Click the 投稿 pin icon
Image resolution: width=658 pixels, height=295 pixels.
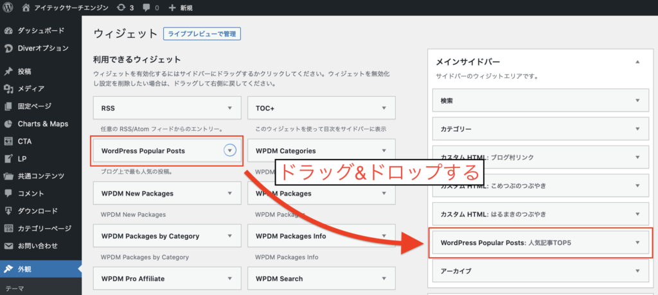pyautogui.click(x=8, y=71)
